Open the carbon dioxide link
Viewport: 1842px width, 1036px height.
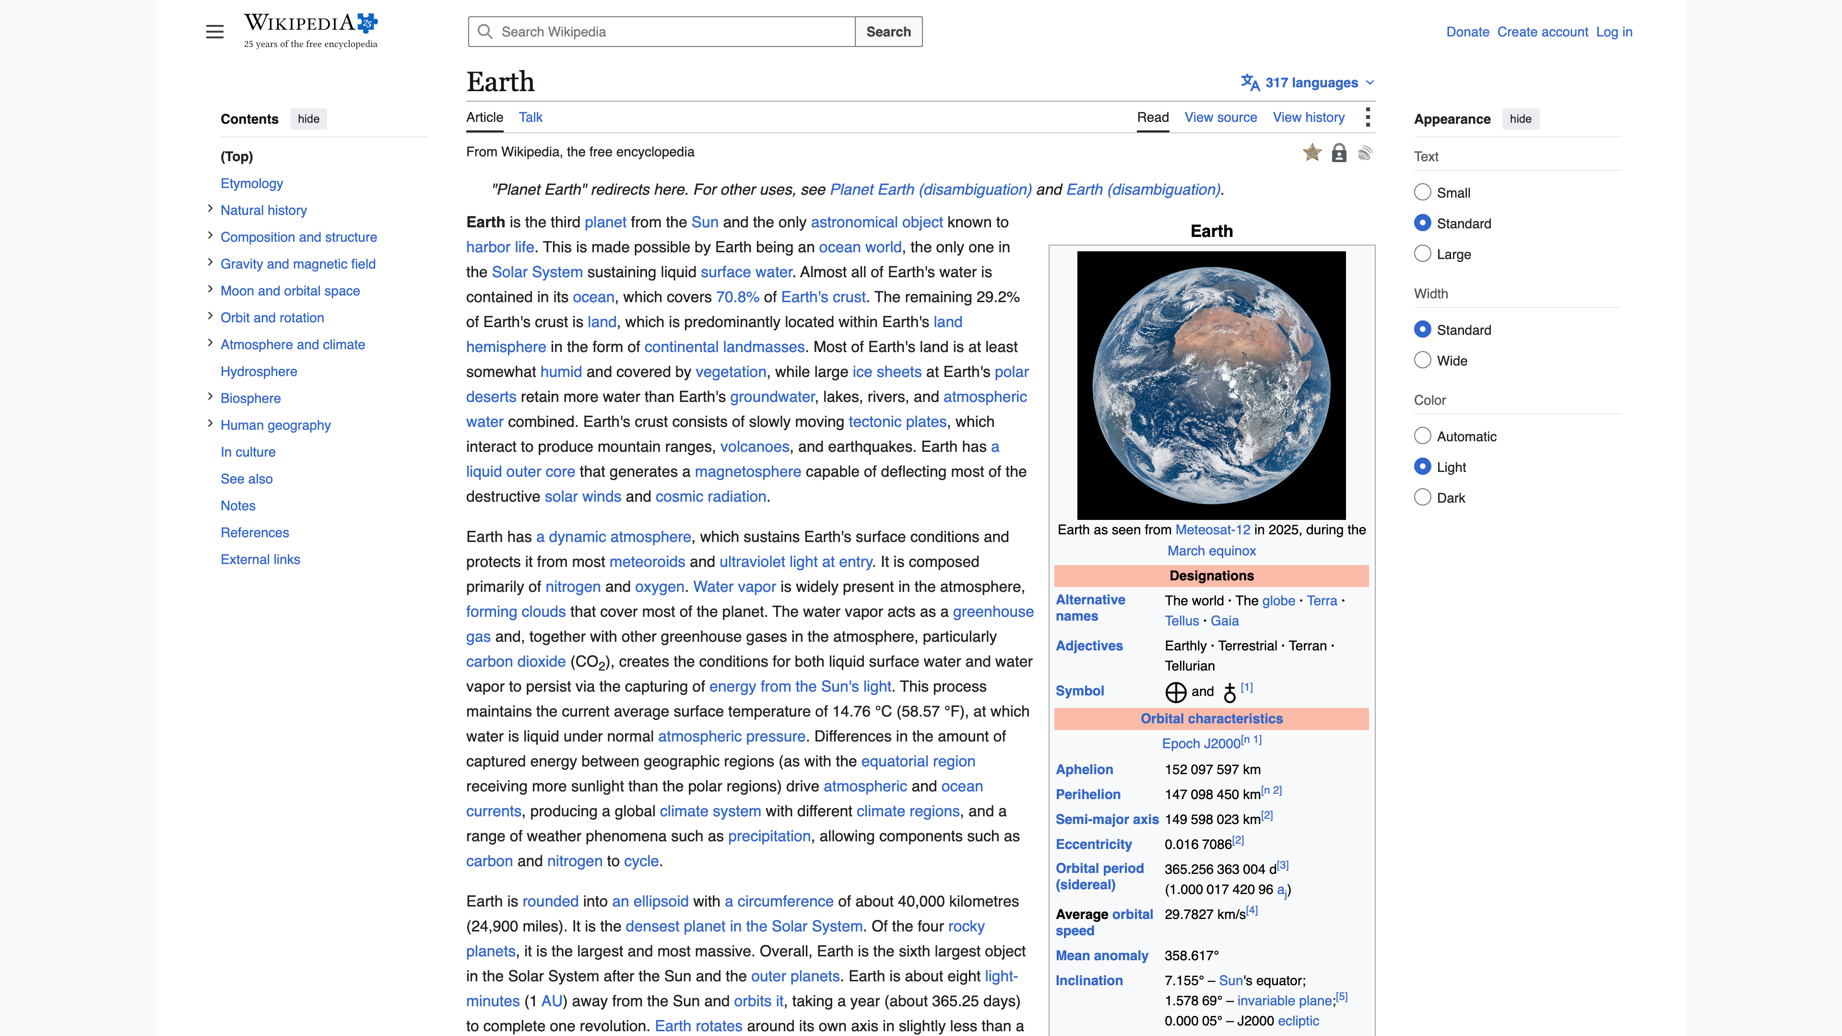tap(516, 662)
